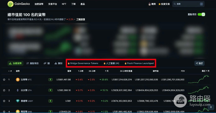Click Ethereum 24h volume US$26,931,592,564
Viewport: 216px width, 113px height.
(121, 90)
